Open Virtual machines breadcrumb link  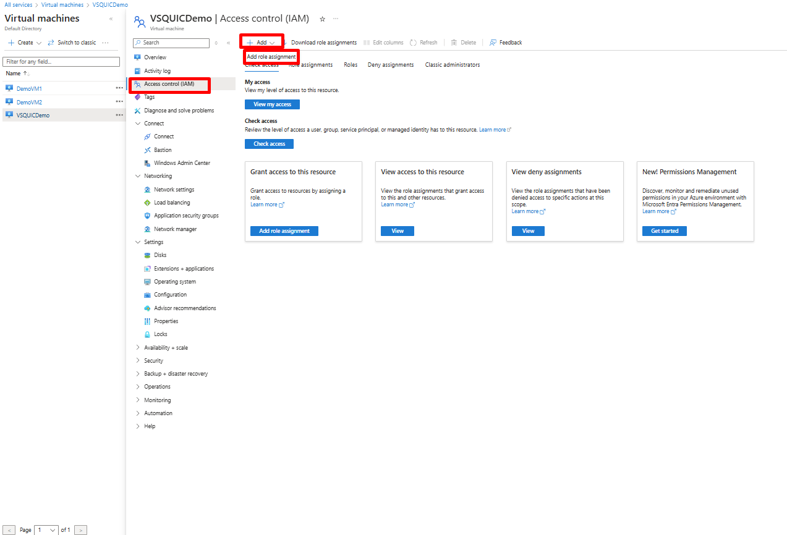[x=62, y=5]
